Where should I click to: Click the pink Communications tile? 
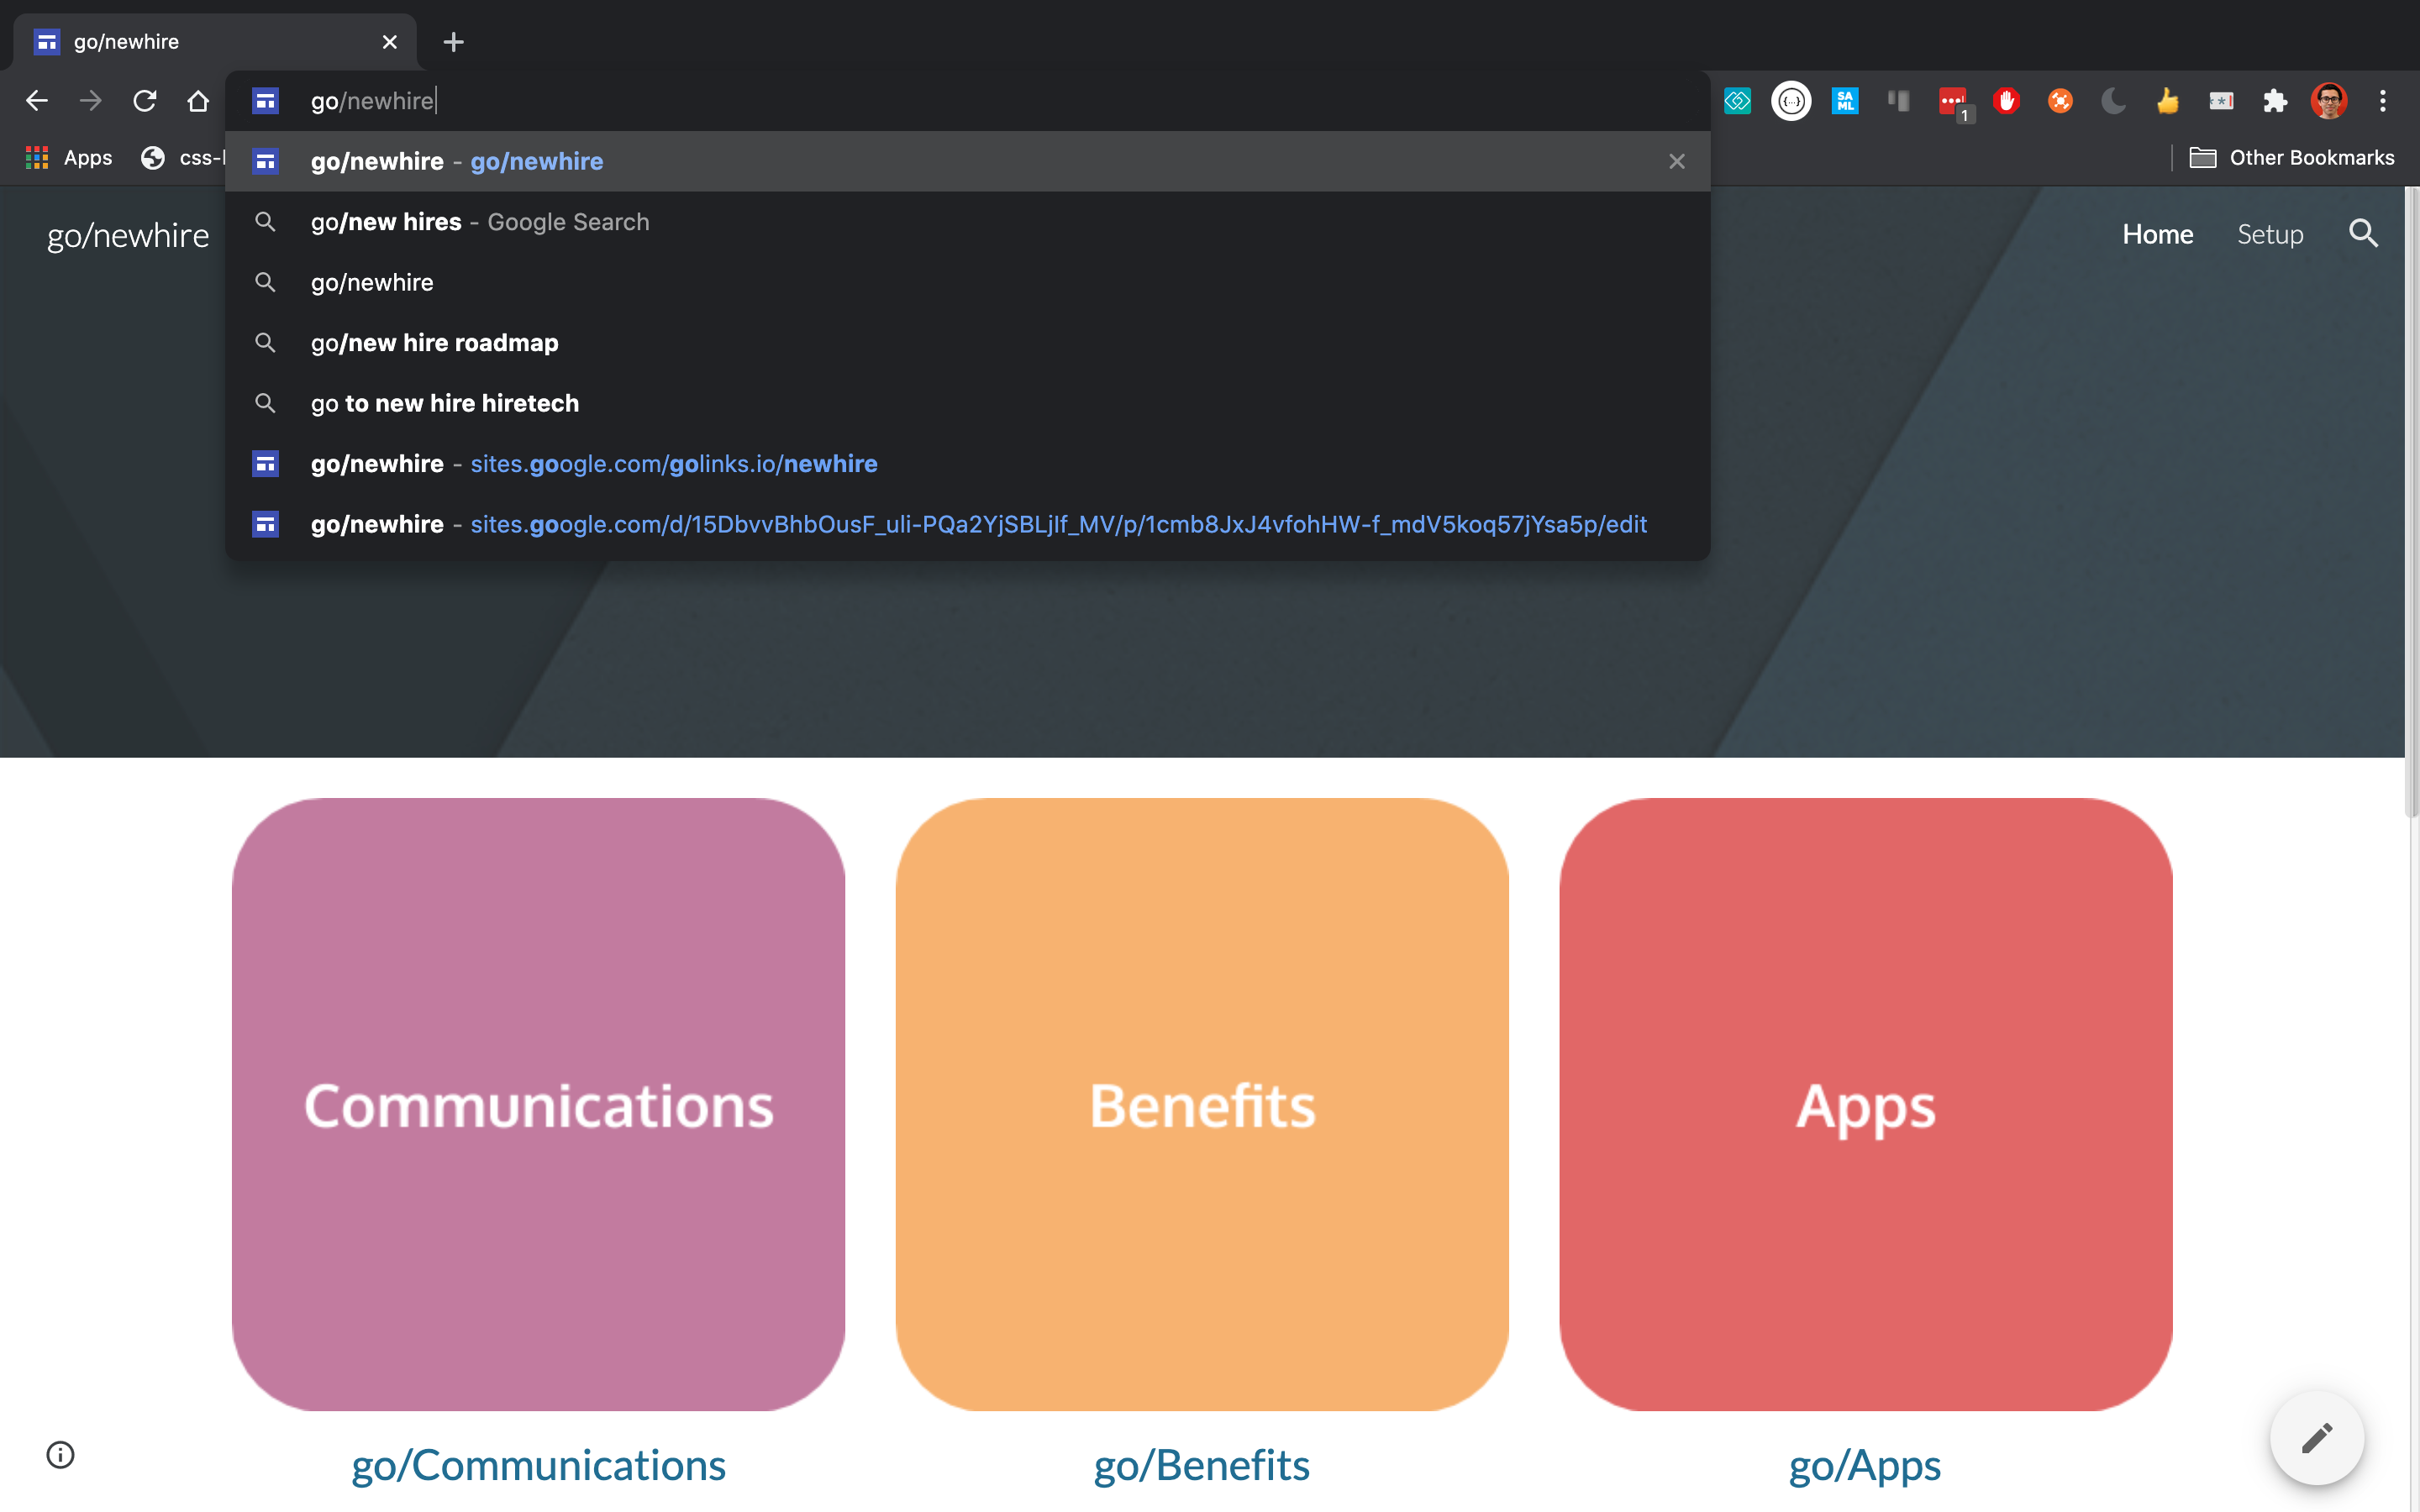538,1104
